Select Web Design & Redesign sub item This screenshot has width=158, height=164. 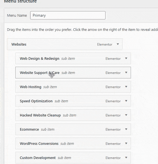coord(73,58)
